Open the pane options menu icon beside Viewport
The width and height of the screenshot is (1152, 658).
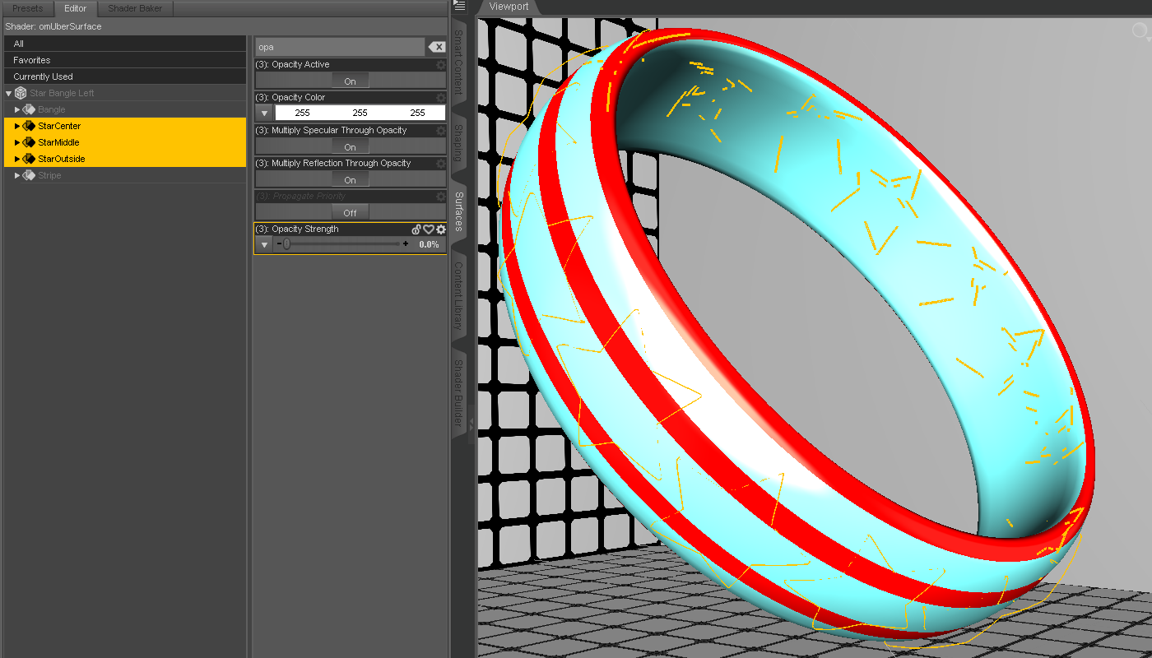[x=460, y=6]
